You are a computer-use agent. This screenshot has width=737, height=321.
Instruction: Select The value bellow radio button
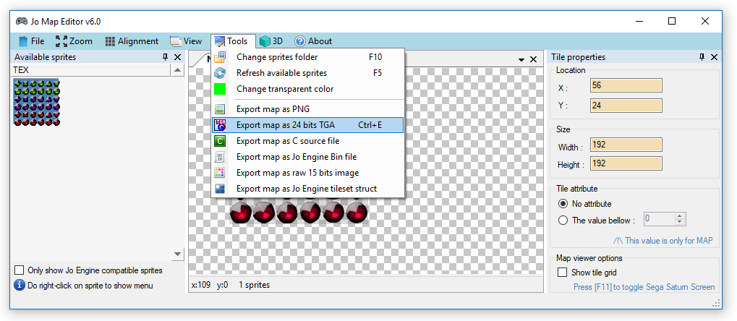[563, 220]
